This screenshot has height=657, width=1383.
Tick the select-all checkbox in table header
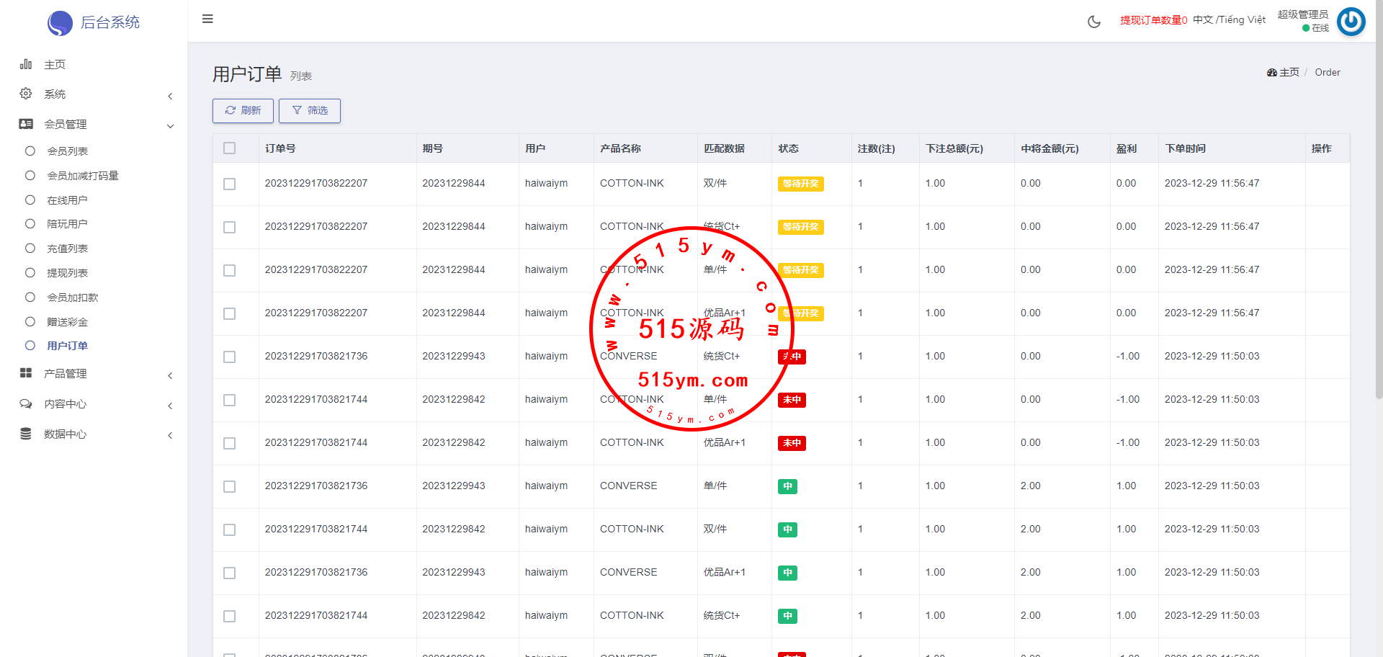[230, 148]
